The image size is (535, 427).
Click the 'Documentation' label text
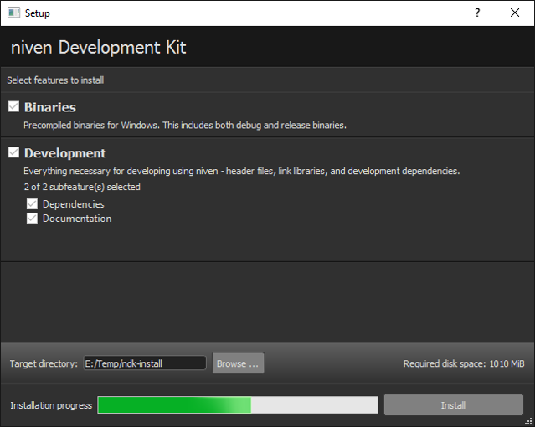tap(77, 219)
